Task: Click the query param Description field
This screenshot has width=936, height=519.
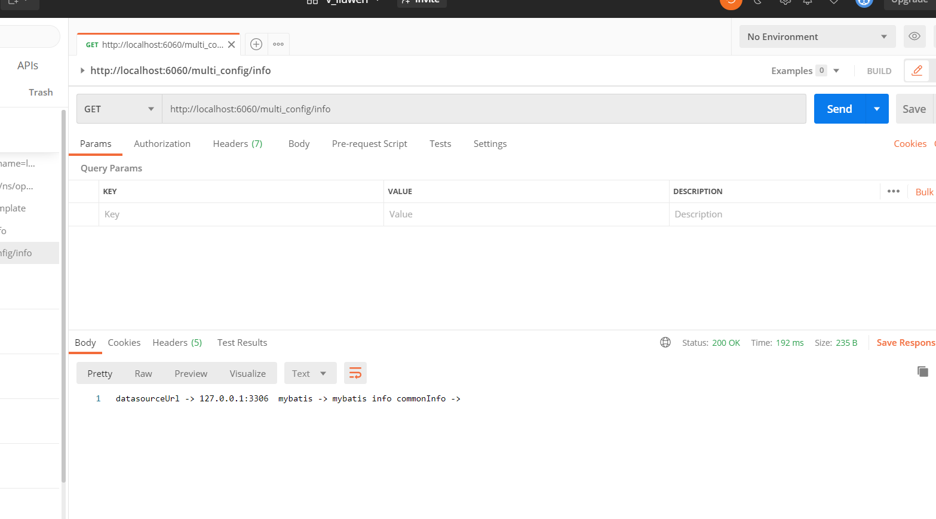Action: point(802,214)
